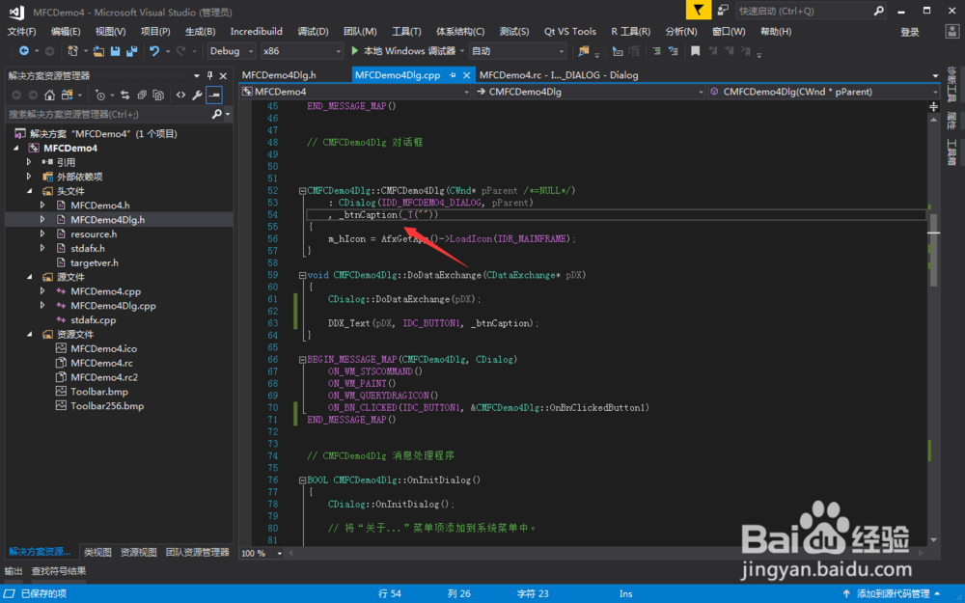Open the 100 % zoom dropdown
965x603 pixels.
pyautogui.click(x=262, y=553)
